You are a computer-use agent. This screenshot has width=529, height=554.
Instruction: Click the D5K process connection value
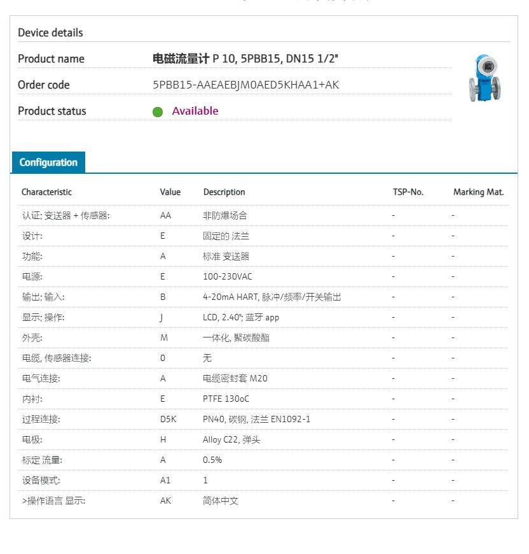168,419
